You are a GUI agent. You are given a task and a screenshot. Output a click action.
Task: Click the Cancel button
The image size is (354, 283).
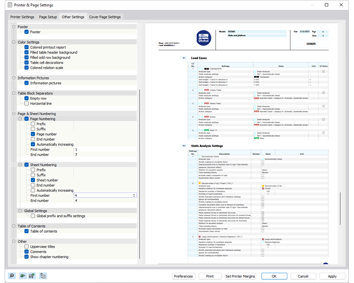[x=303, y=276]
